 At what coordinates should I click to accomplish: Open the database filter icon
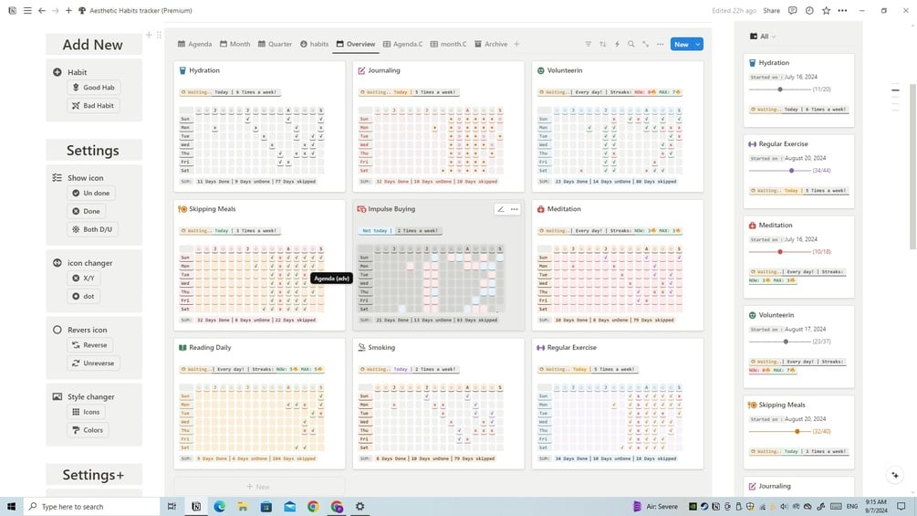point(589,45)
